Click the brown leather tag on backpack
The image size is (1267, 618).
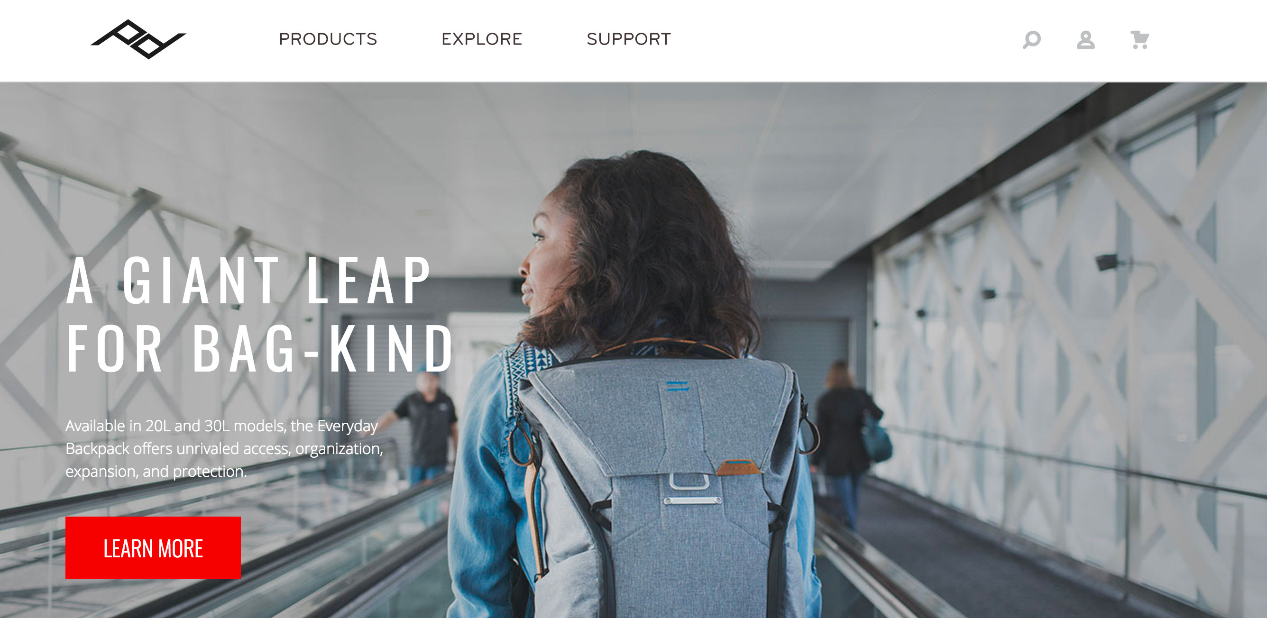(x=737, y=467)
